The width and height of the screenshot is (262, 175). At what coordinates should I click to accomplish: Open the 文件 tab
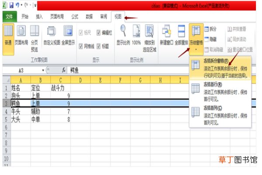click(x=10, y=17)
